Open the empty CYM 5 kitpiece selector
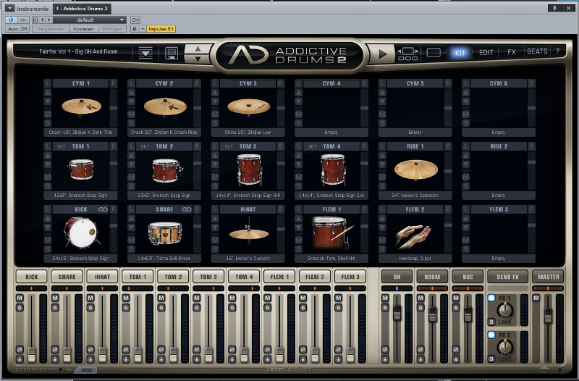The height and width of the screenshot is (381, 579). click(x=415, y=133)
